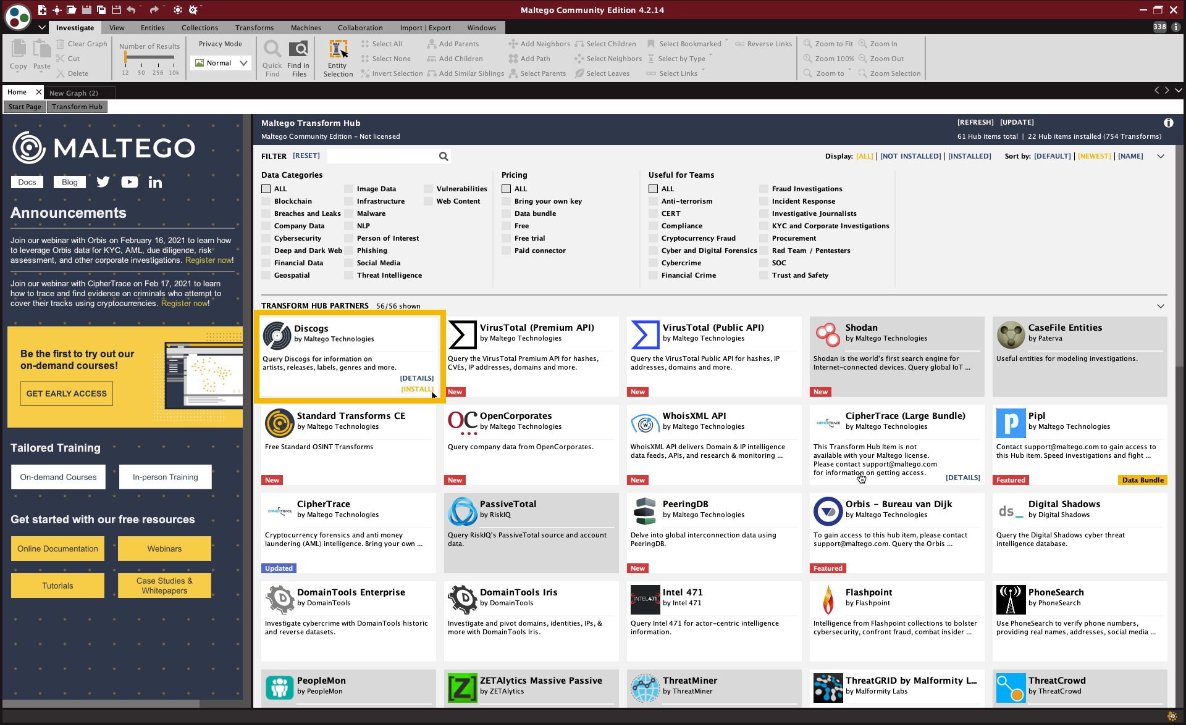This screenshot has height=725, width=1186.
Task: Click the Pipl logo icon
Action: tap(1011, 423)
